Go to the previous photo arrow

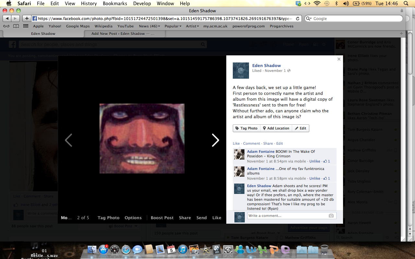coord(68,140)
